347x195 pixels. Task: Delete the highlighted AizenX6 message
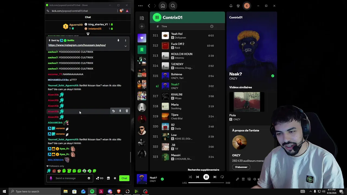pos(127,111)
